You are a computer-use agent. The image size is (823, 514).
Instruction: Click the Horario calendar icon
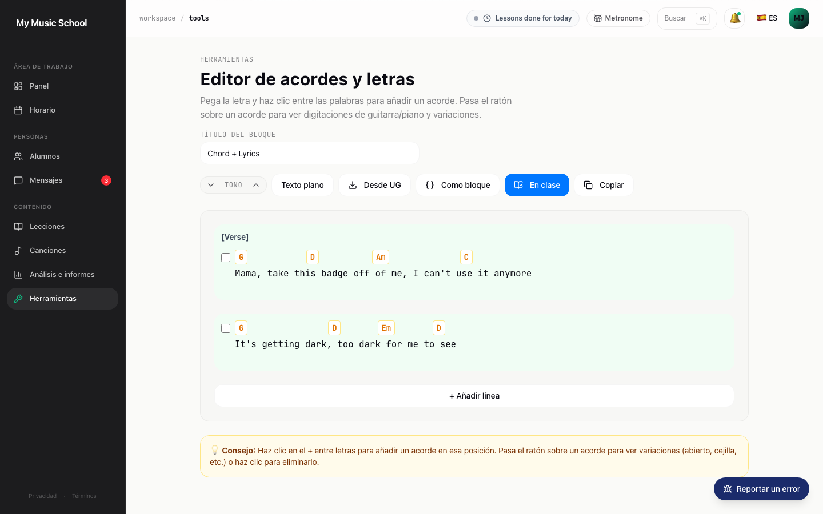tap(18, 110)
